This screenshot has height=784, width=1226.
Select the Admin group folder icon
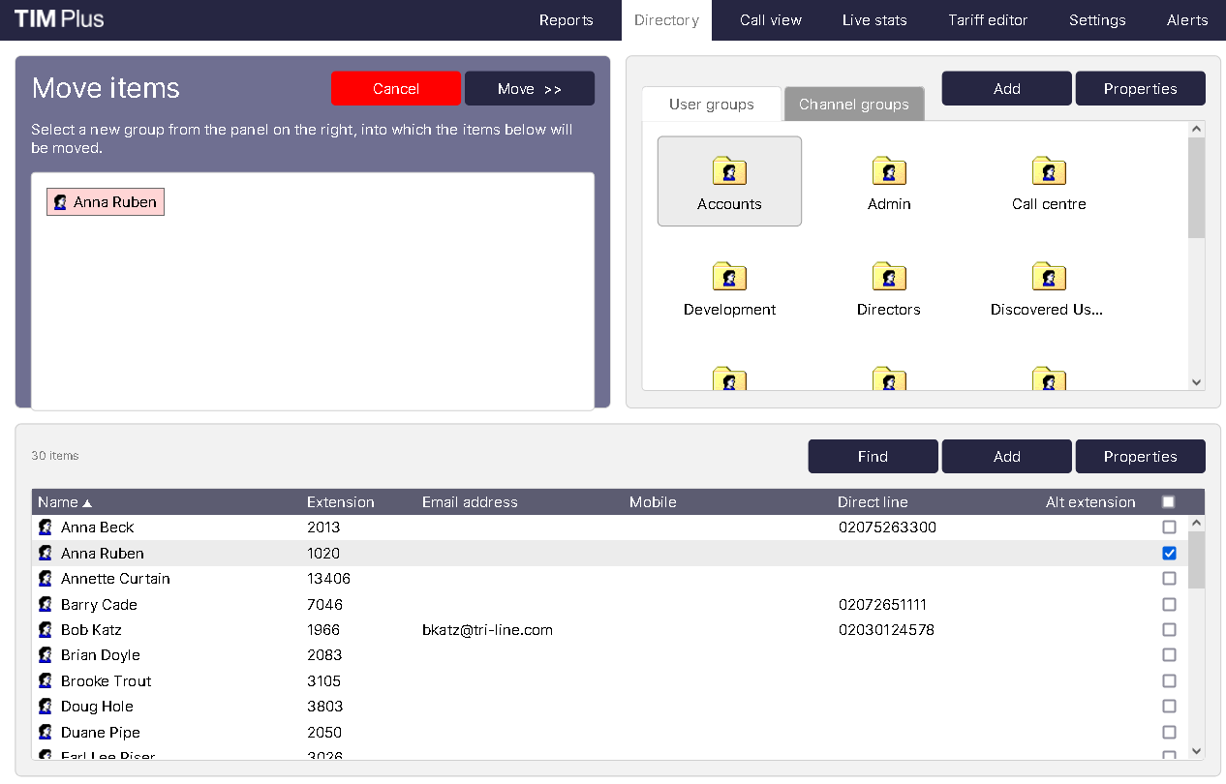889,172
